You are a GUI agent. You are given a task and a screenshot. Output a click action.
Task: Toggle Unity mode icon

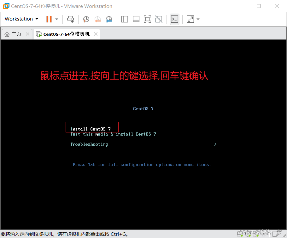point(159,19)
